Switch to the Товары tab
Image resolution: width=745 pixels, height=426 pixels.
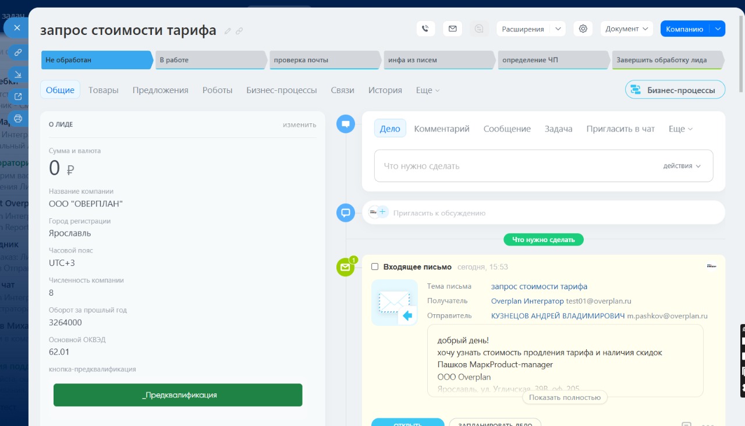pos(103,90)
